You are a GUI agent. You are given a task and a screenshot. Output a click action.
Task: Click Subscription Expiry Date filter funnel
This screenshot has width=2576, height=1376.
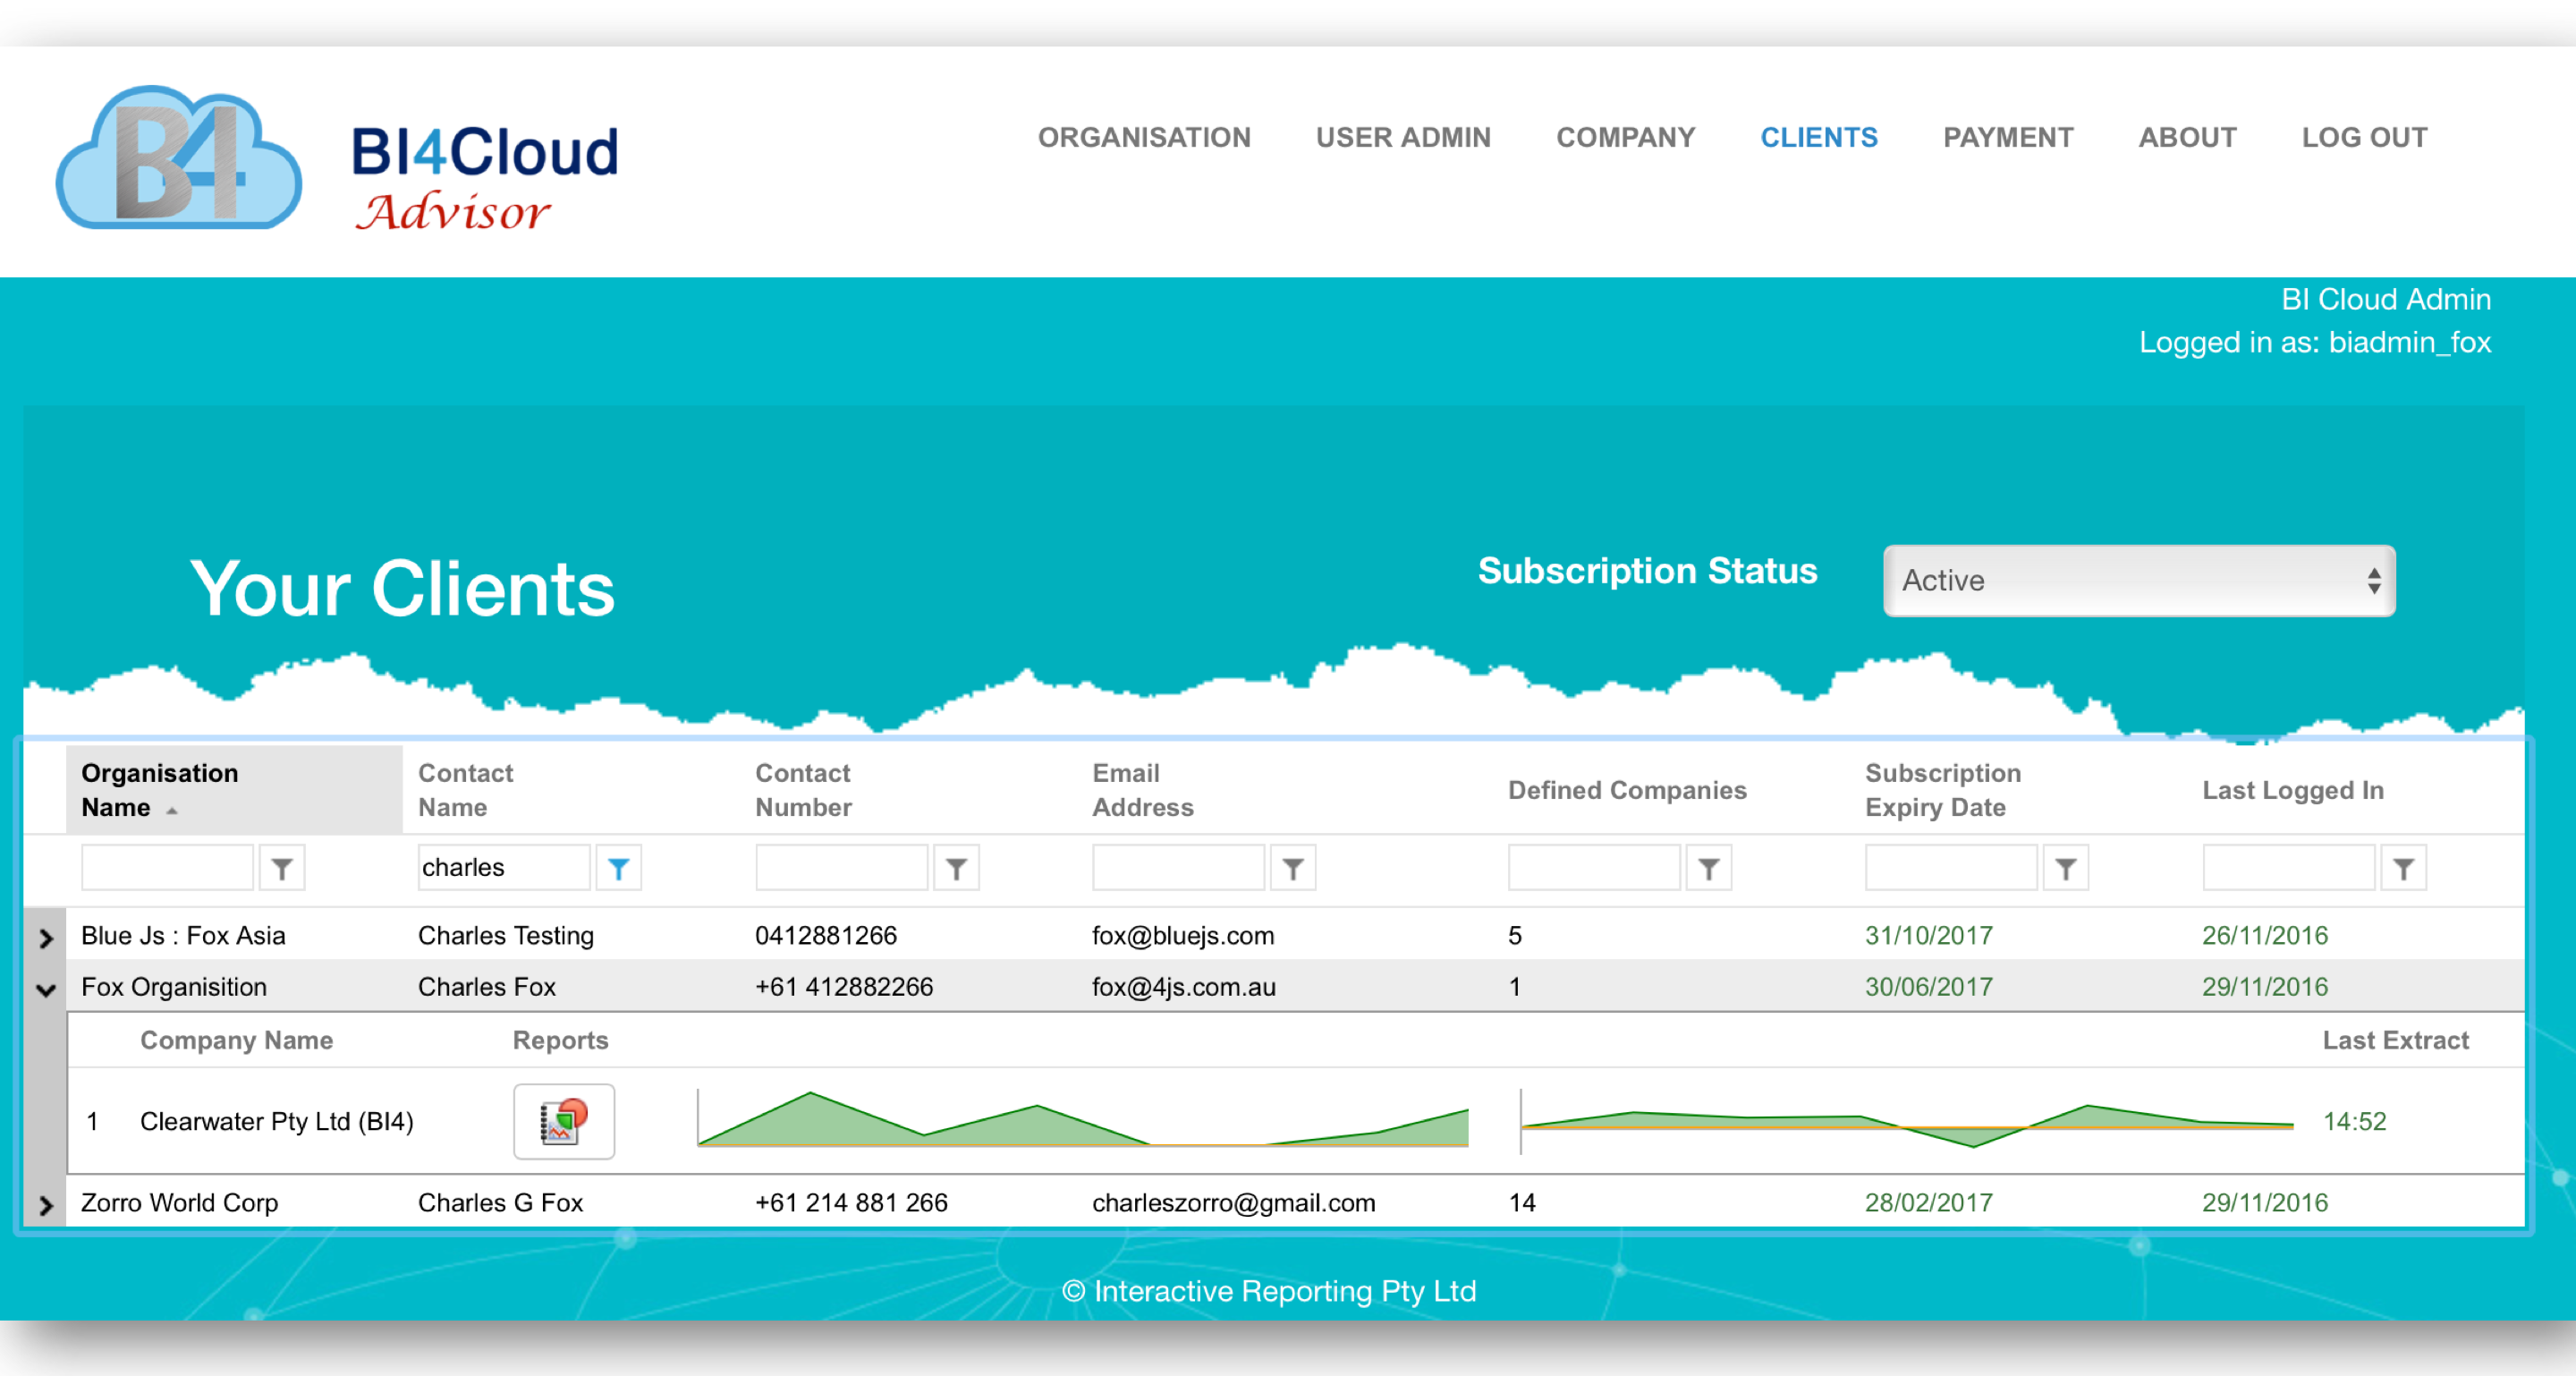pos(2066,868)
